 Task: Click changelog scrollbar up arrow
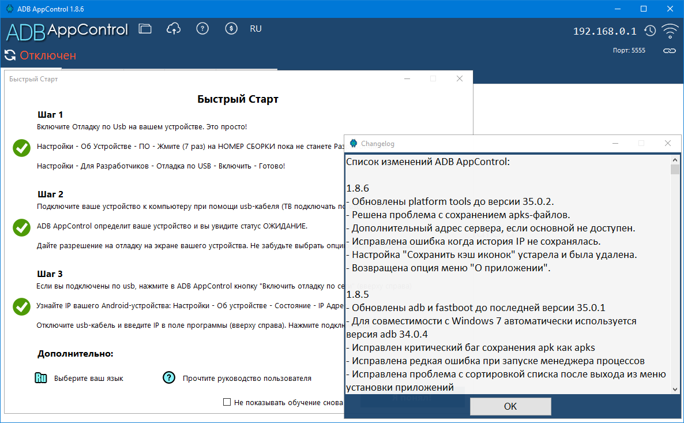coord(675,160)
